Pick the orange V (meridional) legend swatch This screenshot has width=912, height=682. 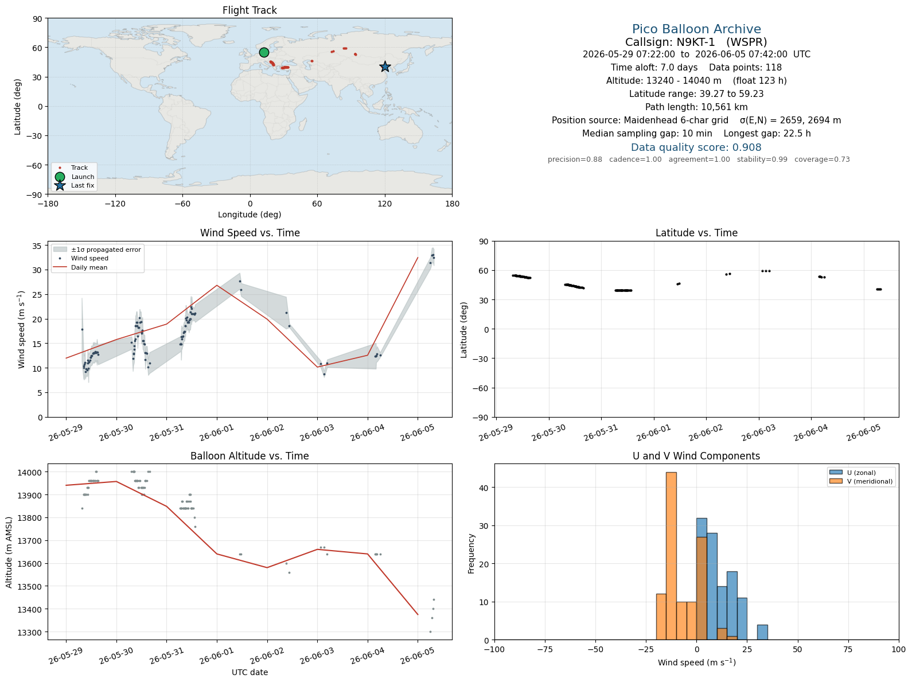click(x=835, y=481)
